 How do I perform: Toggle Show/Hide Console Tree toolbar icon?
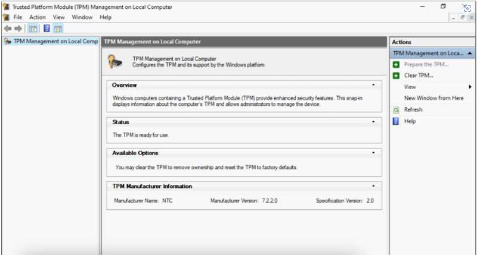[33, 29]
